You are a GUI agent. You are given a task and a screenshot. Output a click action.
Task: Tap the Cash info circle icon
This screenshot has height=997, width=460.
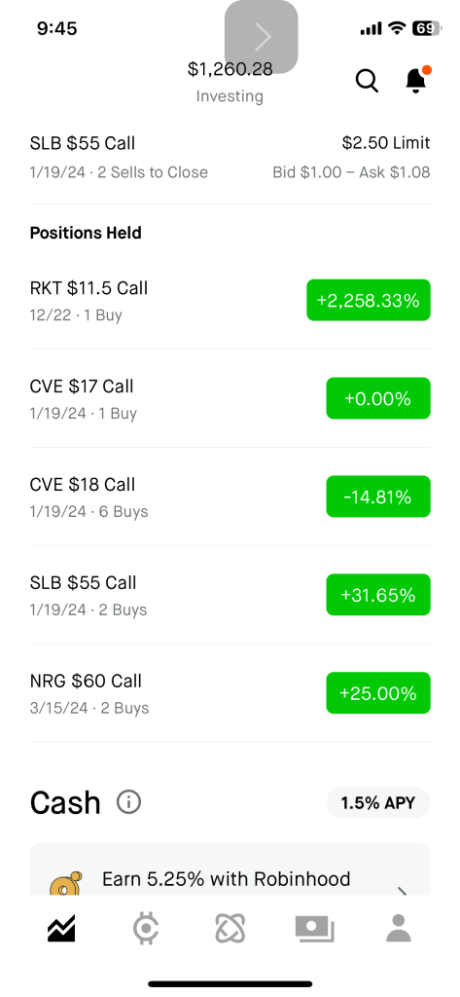pos(128,802)
